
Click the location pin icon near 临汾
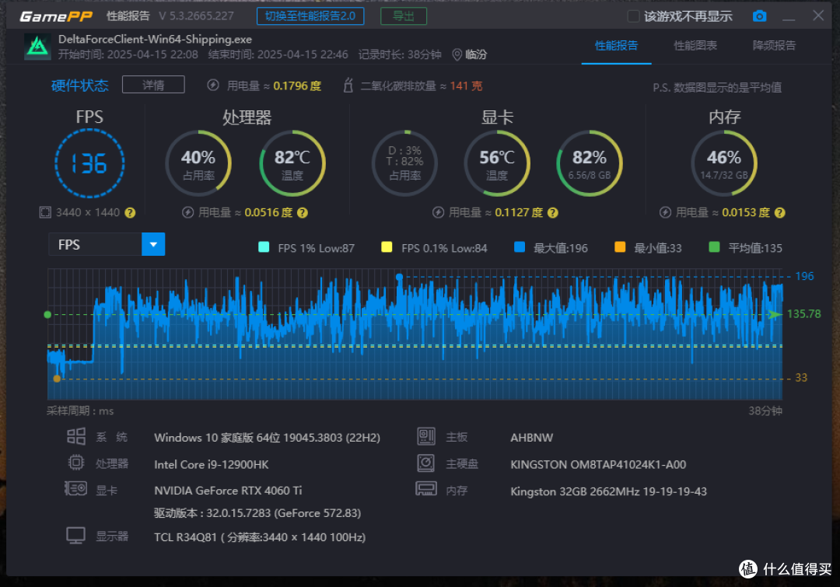457,54
